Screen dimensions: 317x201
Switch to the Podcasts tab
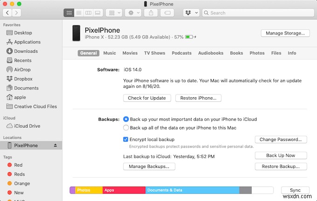coord(181,53)
